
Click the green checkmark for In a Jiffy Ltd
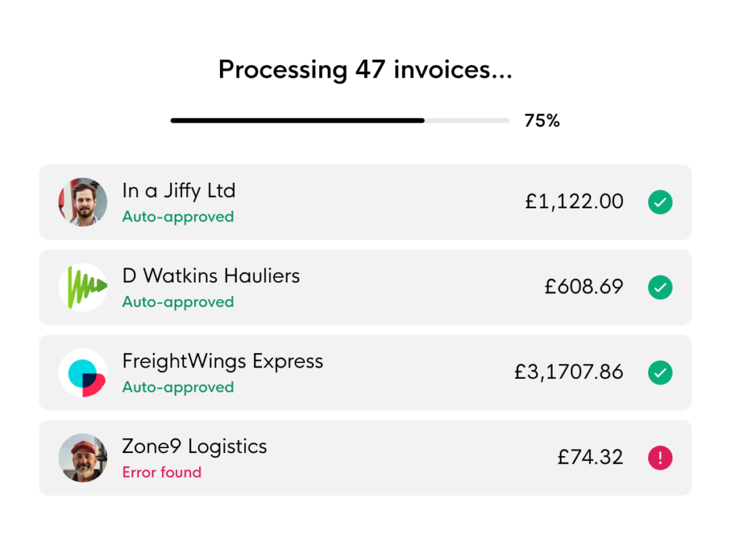tap(660, 202)
